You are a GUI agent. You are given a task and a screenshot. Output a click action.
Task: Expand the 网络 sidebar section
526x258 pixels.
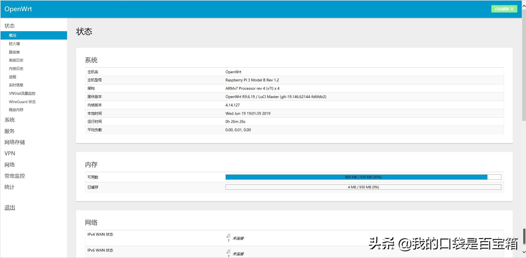click(x=10, y=165)
